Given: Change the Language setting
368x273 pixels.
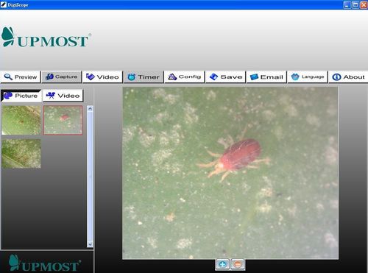Looking at the screenshot, I should [x=308, y=77].
